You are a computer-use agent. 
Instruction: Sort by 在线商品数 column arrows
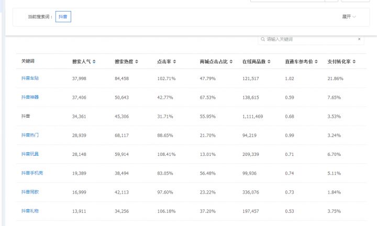coord(269,62)
